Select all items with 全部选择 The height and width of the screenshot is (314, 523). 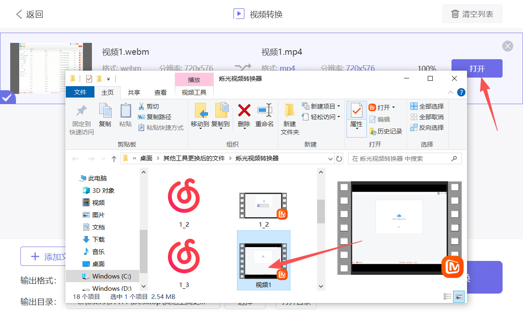(x=427, y=106)
